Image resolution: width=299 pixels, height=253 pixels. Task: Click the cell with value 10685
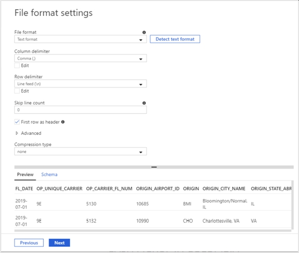(142, 204)
